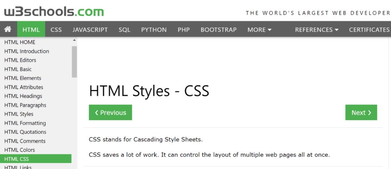Select highlighted HTML CSS sidebar item

coord(35,159)
